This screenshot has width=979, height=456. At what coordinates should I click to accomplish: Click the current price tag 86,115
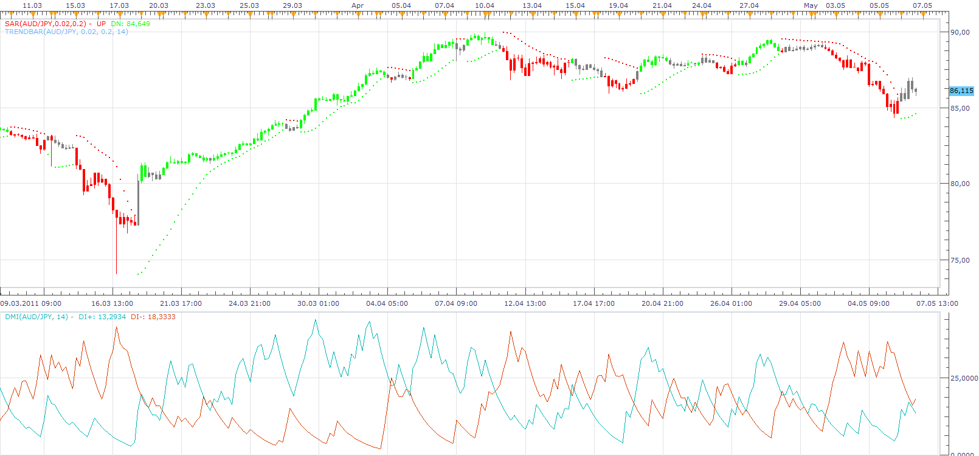pos(961,91)
